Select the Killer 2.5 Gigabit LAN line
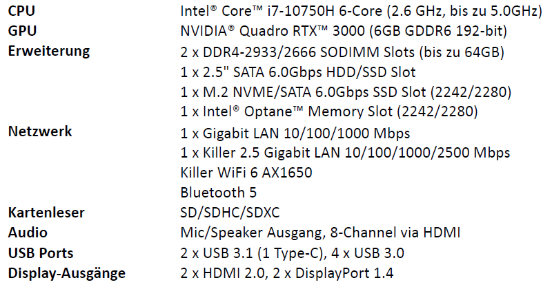This screenshot has width=552, height=289. click(x=346, y=153)
